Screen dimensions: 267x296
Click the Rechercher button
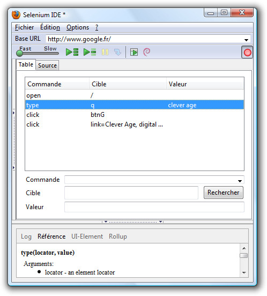click(224, 193)
